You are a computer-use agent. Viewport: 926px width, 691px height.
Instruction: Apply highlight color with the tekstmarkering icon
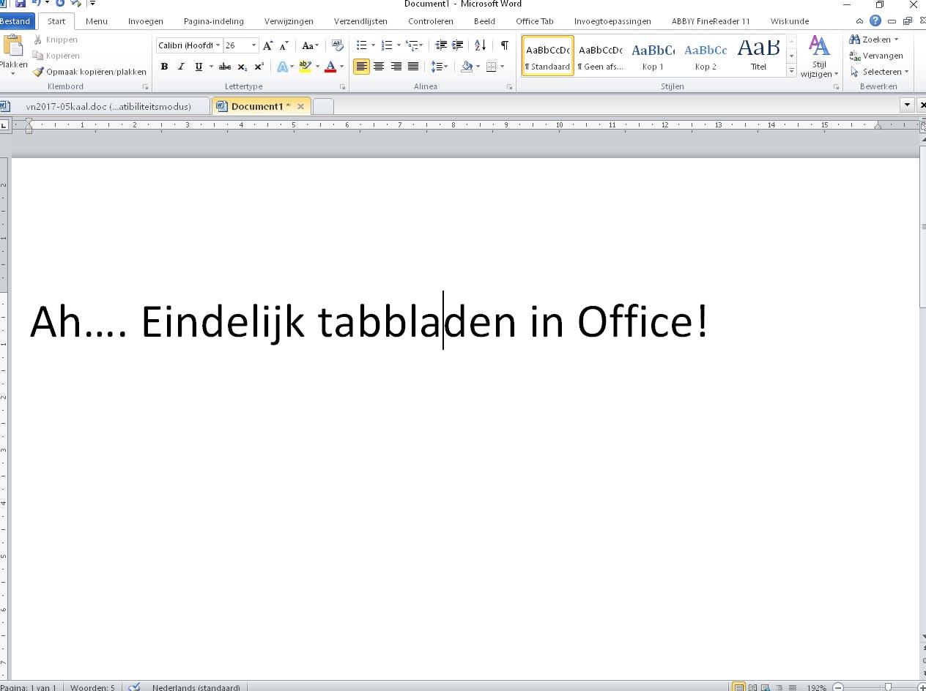click(x=305, y=67)
